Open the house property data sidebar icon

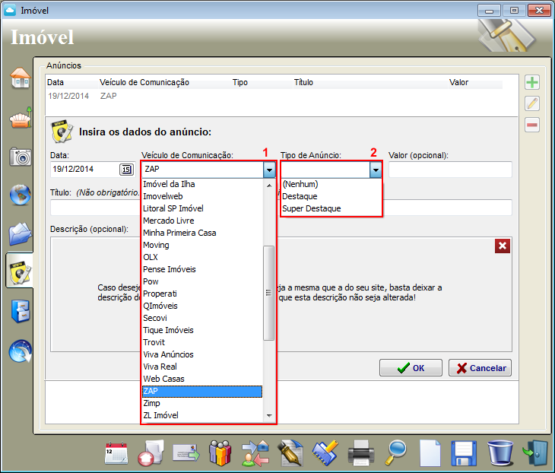coord(21,78)
